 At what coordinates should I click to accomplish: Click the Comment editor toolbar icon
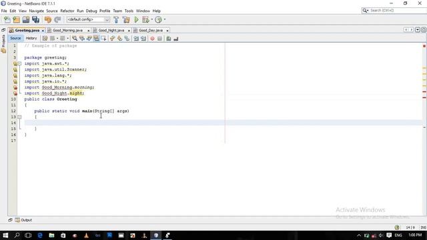coord(169,39)
